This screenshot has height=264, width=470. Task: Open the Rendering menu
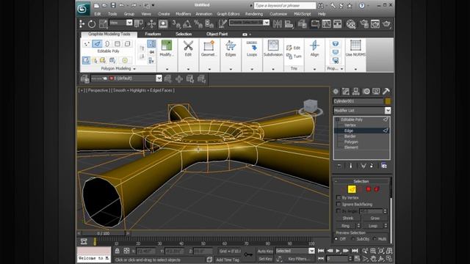click(x=254, y=14)
